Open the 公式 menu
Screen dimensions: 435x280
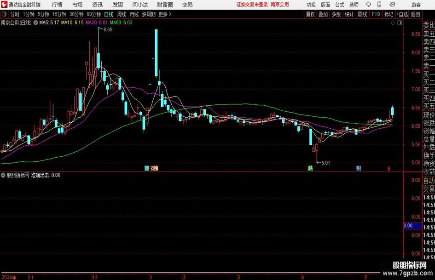340,5
